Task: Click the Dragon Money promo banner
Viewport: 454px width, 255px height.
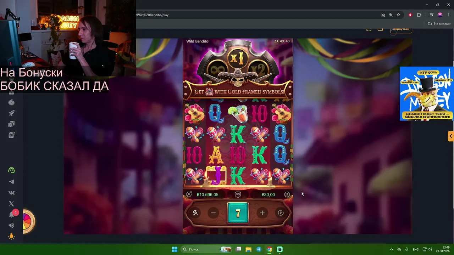Action: click(426, 93)
